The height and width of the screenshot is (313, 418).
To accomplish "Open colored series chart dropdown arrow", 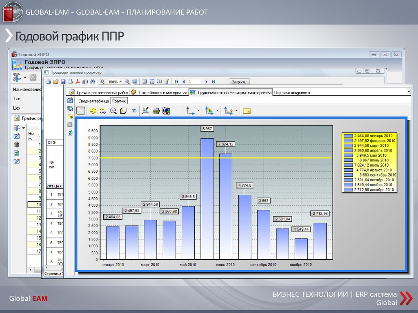I will pyautogui.click(x=217, y=111).
